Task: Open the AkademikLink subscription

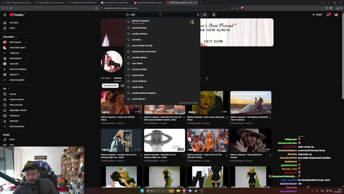Action: coord(15,58)
